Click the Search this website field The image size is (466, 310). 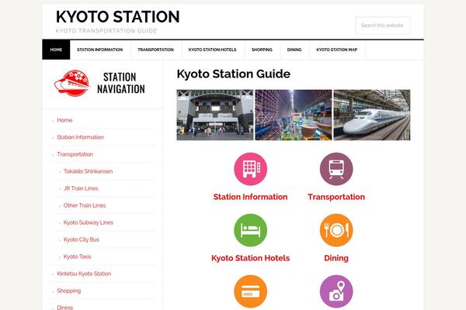[383, 26]
